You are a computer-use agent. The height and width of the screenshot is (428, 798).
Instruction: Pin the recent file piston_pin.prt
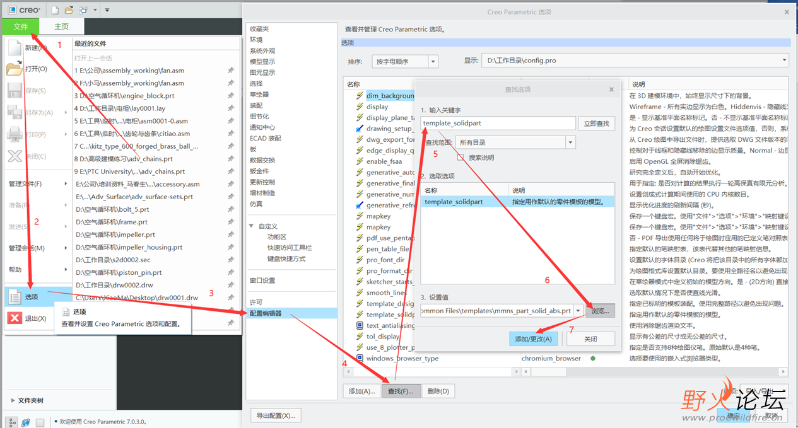tap(230, 272)
